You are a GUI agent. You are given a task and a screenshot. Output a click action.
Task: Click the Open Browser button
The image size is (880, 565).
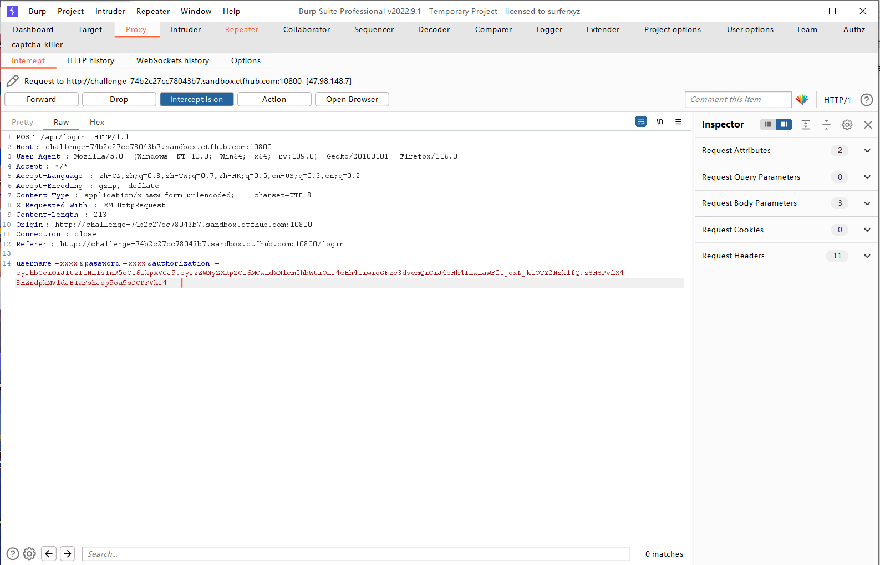352,99
